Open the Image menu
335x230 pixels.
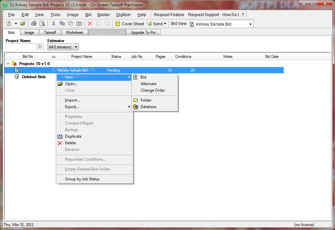[x=73, y=15]
